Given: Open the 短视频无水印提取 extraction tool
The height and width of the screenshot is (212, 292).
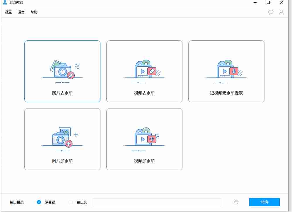Looking at the screenshot, I should tap(226, 71).
